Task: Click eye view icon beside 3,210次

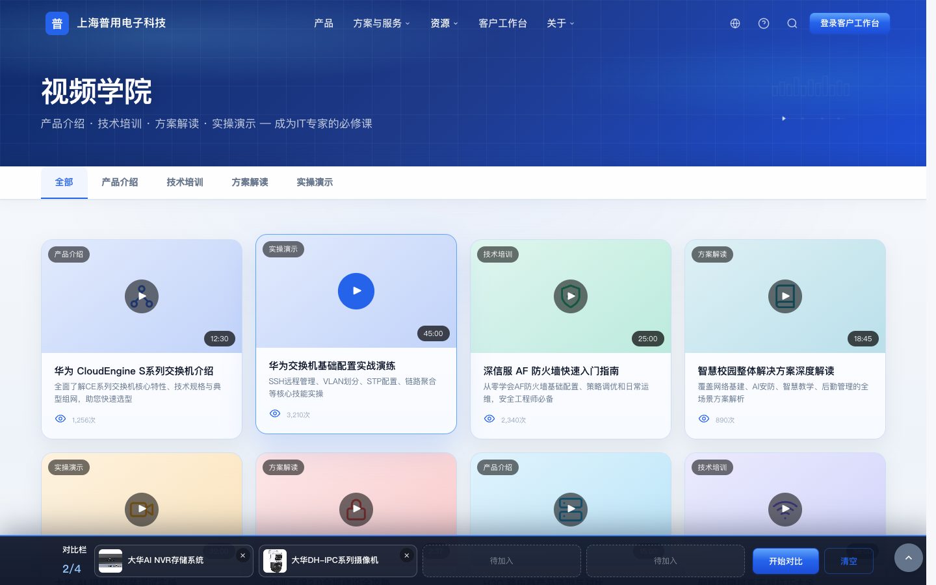Action: pos(275,414)
